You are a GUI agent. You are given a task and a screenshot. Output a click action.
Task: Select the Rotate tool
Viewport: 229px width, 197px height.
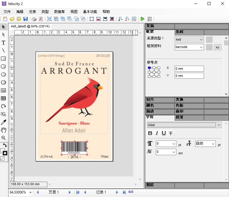tap(4, 106)
